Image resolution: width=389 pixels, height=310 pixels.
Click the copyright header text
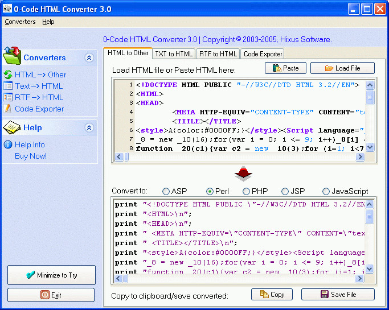(218, 39)
